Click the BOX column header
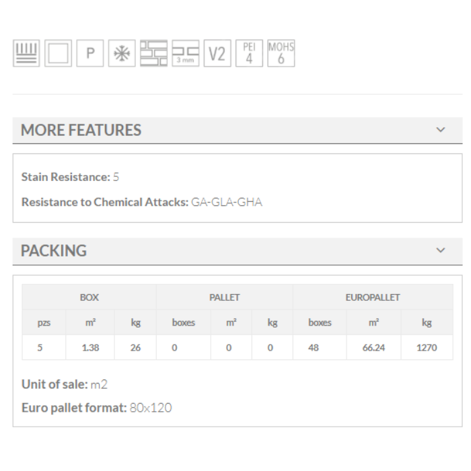 point(89,297)
